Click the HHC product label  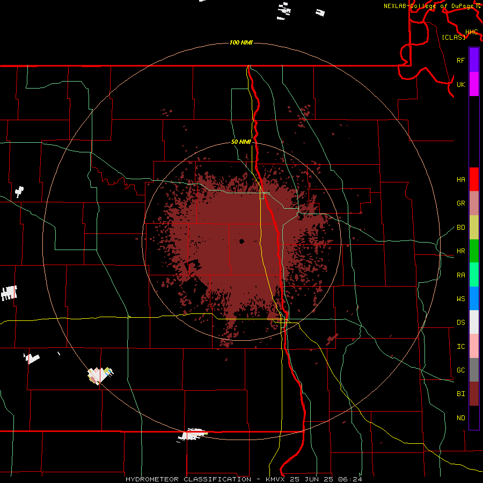tap(471, 32)
